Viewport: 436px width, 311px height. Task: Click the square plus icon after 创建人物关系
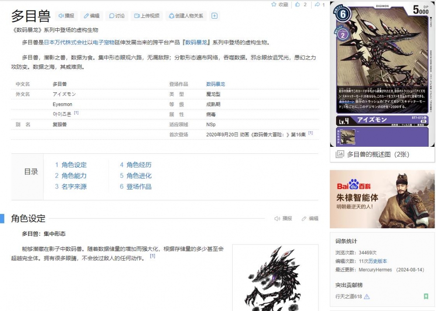click(214, 16)
